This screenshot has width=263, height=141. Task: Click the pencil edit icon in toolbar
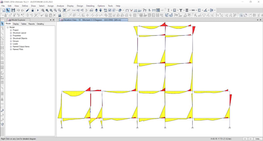(27, 10)
